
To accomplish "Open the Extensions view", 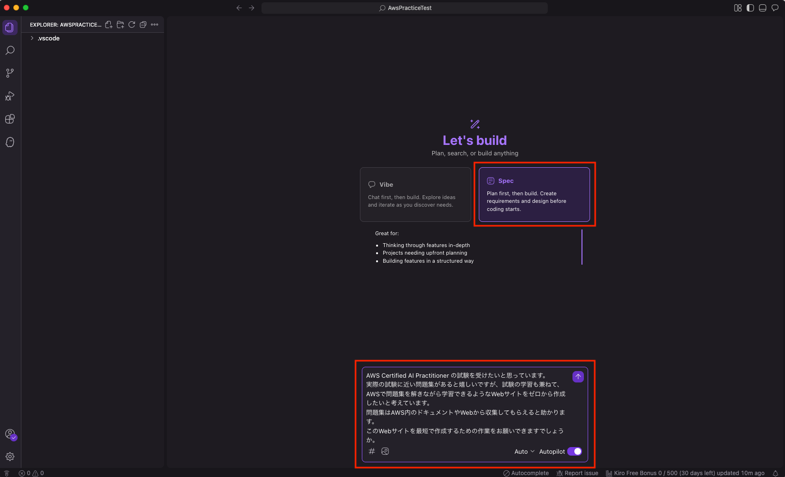I will (10, 119).
